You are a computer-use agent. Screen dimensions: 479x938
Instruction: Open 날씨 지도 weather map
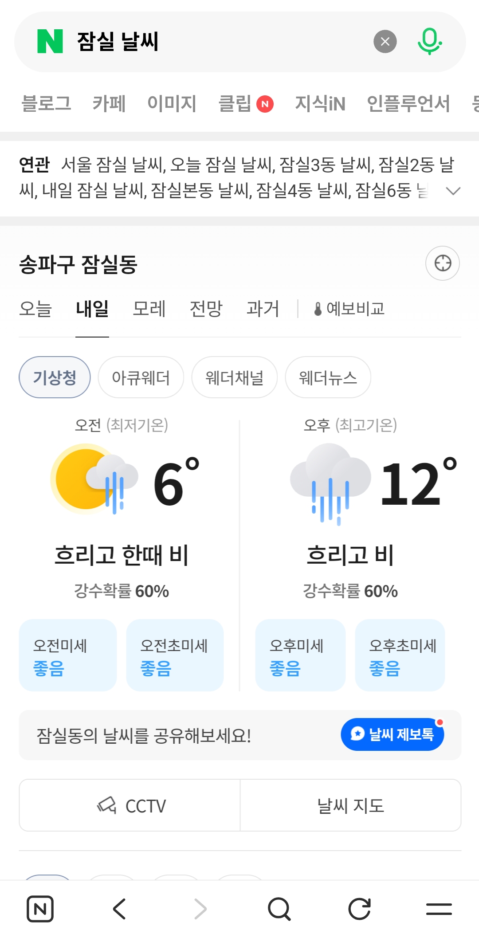click(350, 805)
